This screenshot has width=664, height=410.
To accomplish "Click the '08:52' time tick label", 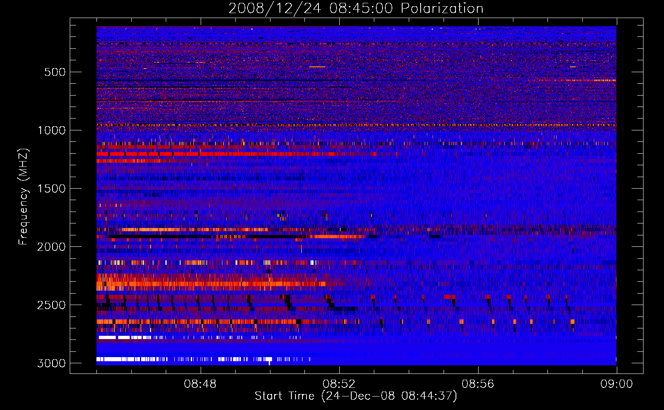I will coord(339,384).
